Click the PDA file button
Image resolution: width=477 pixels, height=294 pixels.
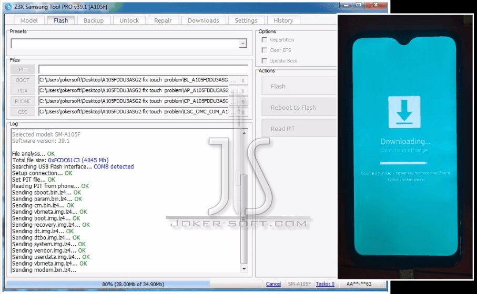pyautogui.click(x=23, y=91)
